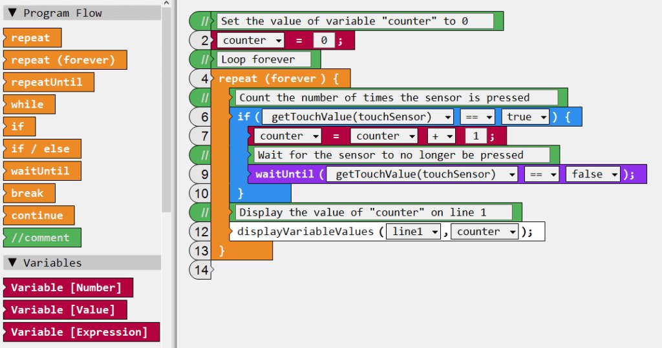Image resolution: width=662 pixels, height=348 pixels.
Task: Open the line1 dropdown
Action: tap(413, 232)
